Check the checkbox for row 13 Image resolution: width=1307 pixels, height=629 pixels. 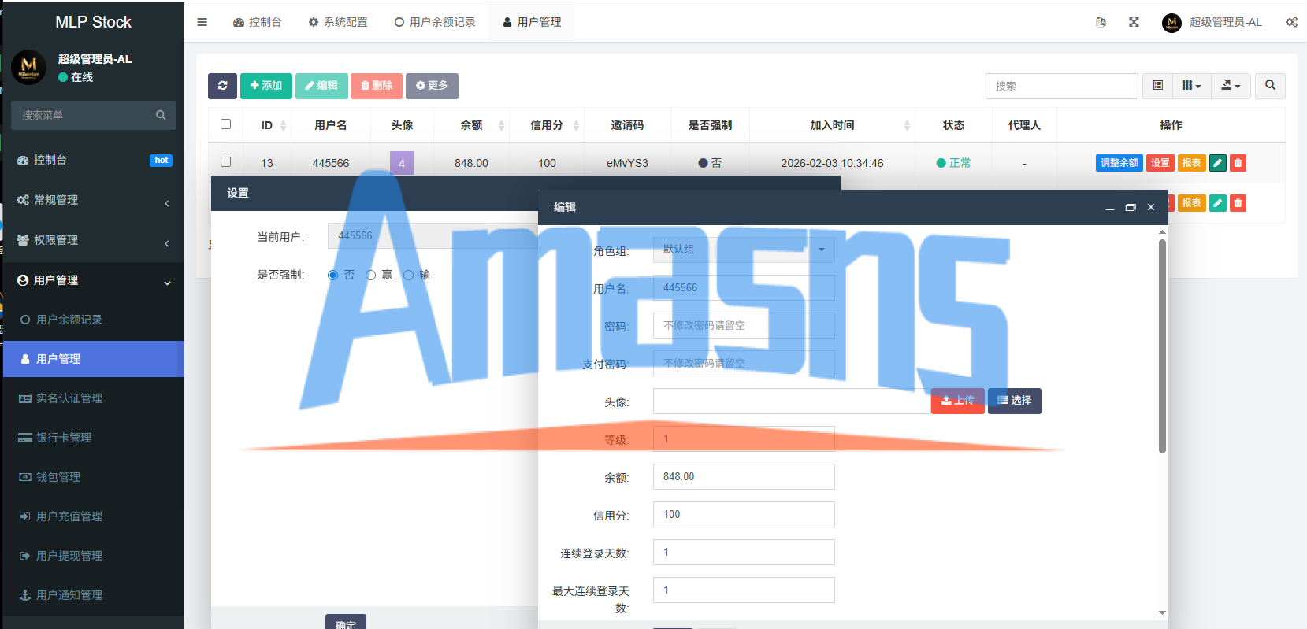[226, 162]
